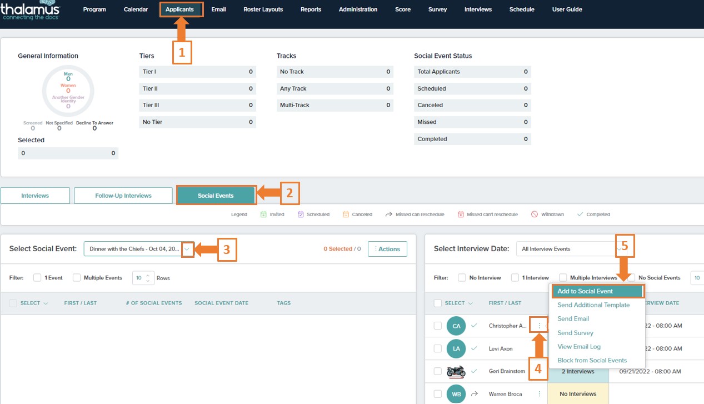Expand the Select Social Event dropdown
Screen dimensions: 704x404
tap(187, 250)
